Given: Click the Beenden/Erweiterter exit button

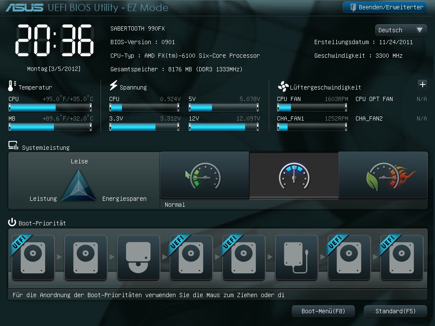Looking at the screenshot, I should coord(385,7).
